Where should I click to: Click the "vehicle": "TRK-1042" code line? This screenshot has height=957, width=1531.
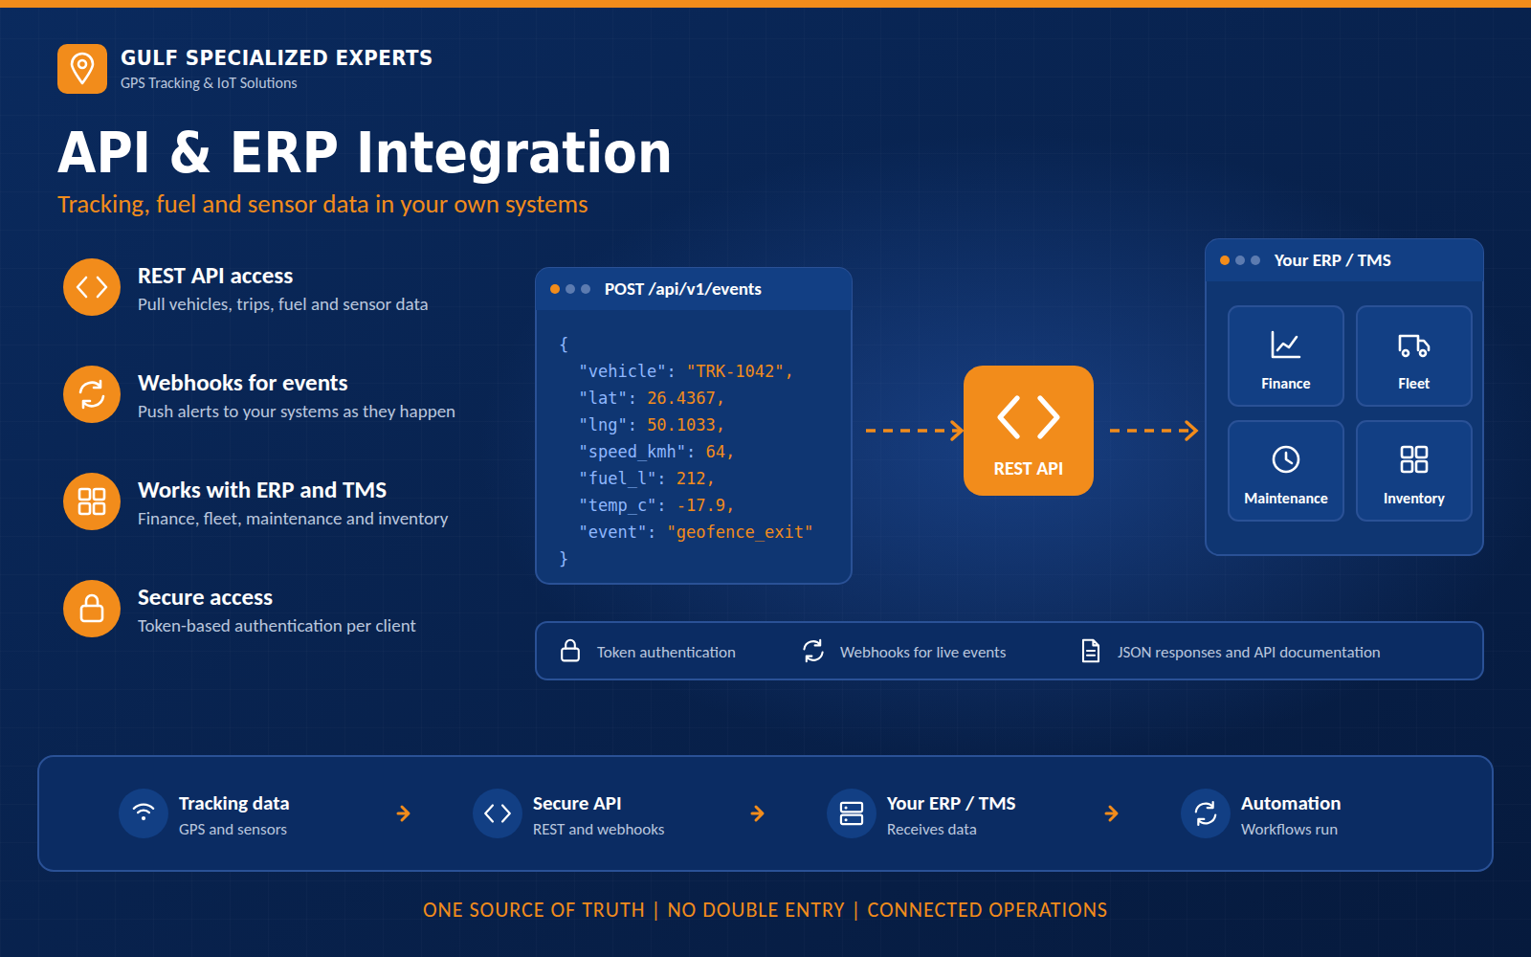686,371
